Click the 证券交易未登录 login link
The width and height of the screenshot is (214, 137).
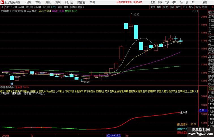point(124,2)
